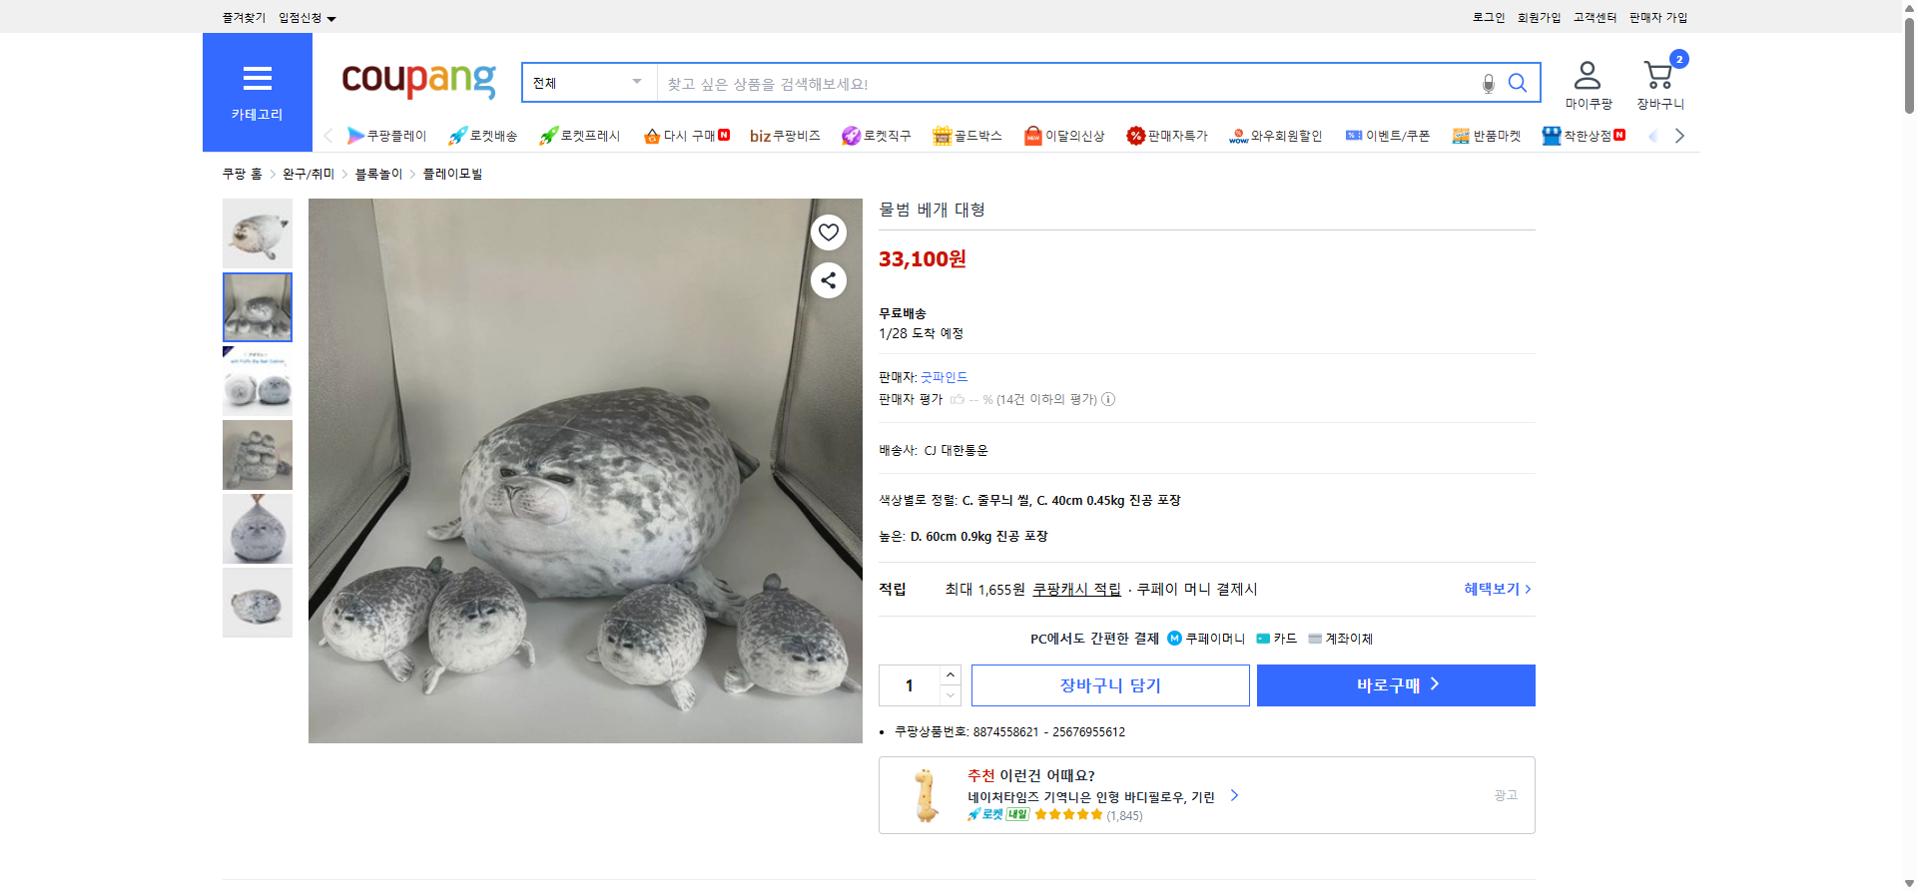Select the last seal pillow thumbnail

[x=257, y=602]
